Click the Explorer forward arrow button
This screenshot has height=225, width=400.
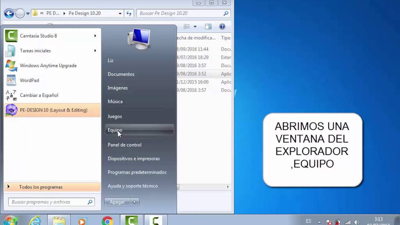(x=20, y=13)
